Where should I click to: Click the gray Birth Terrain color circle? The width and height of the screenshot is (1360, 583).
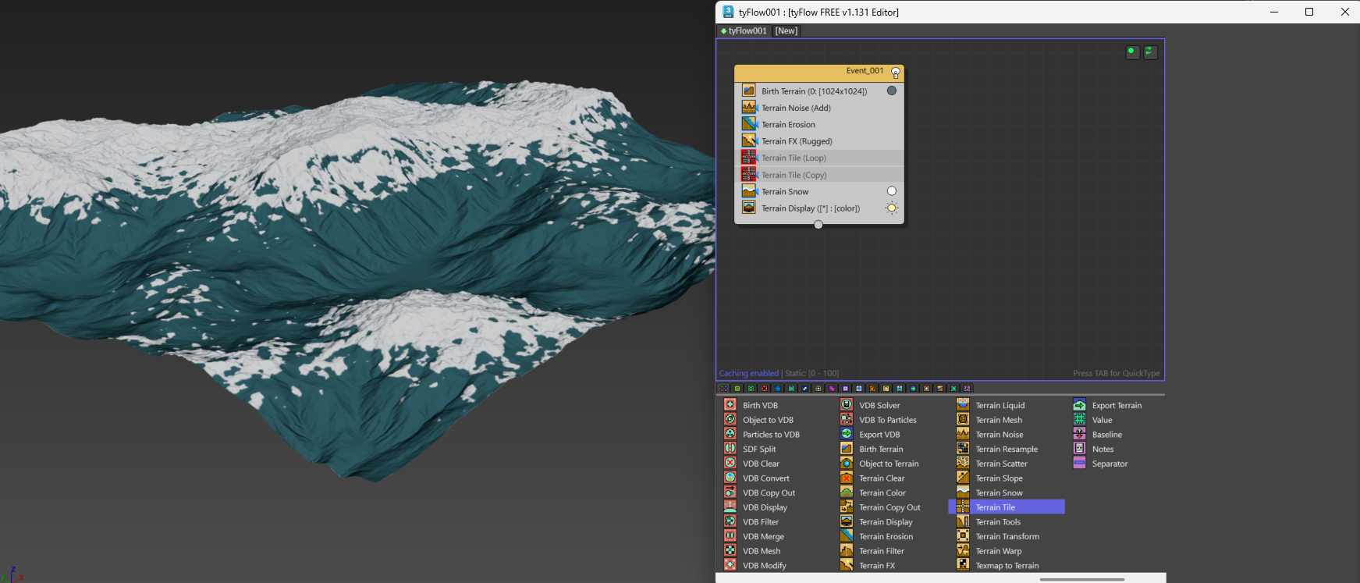[x=891, y=91]
